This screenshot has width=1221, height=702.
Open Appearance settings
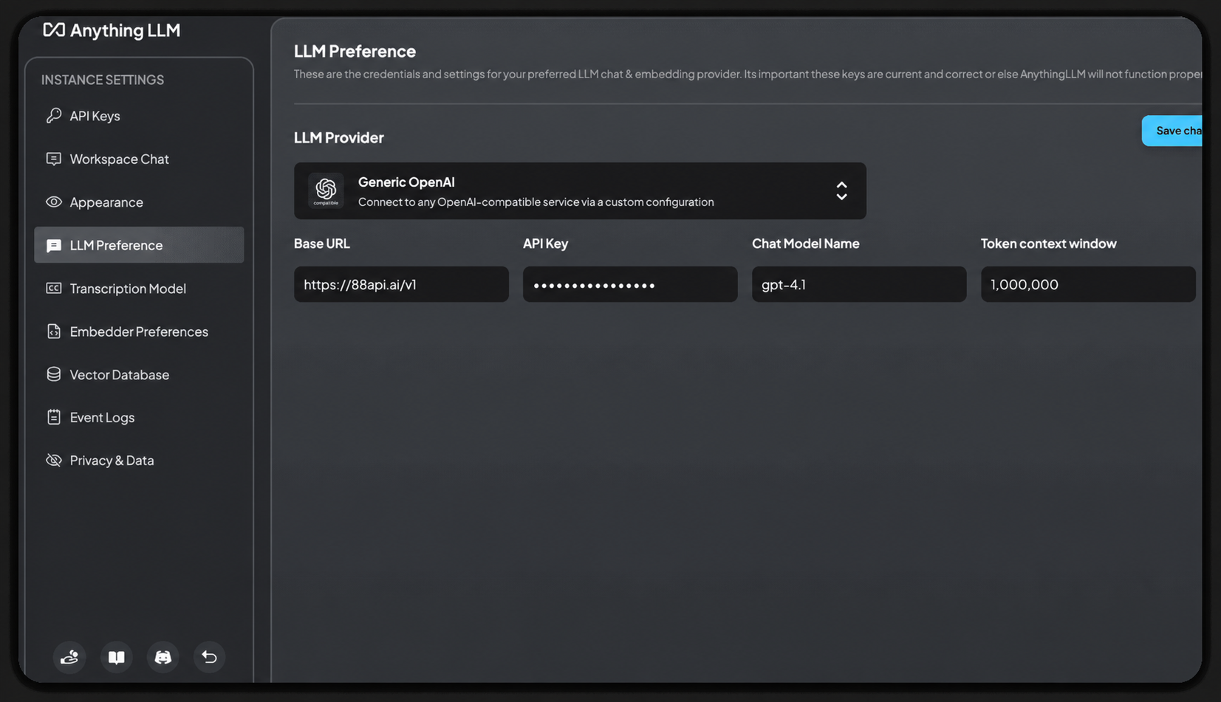click(x=139, y=202)
